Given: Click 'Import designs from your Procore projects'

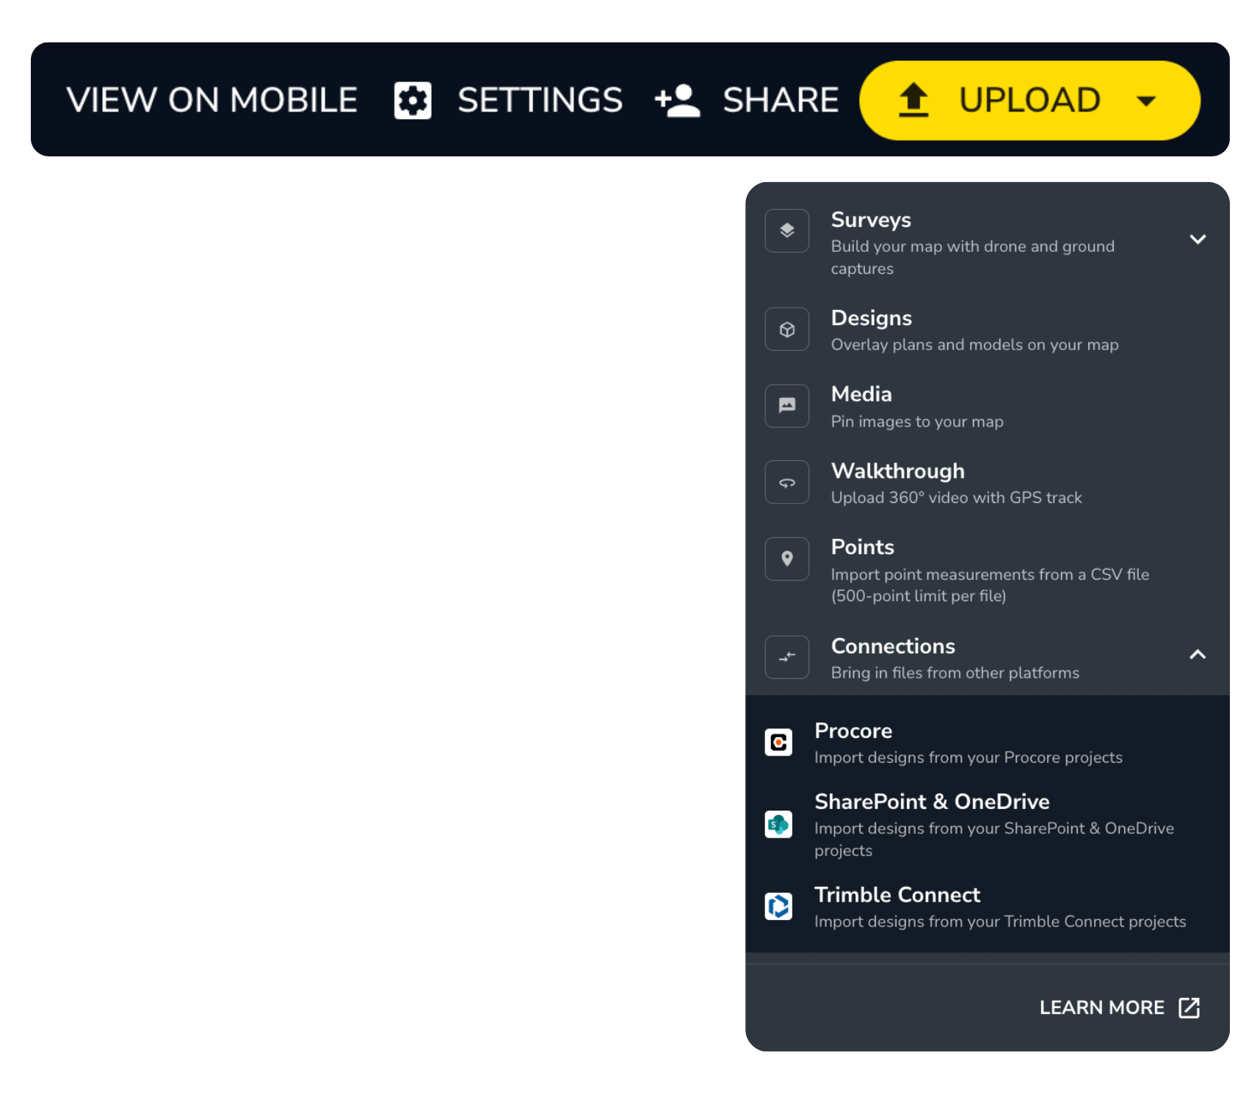Looking at the screenshot, I should [968, 758].
